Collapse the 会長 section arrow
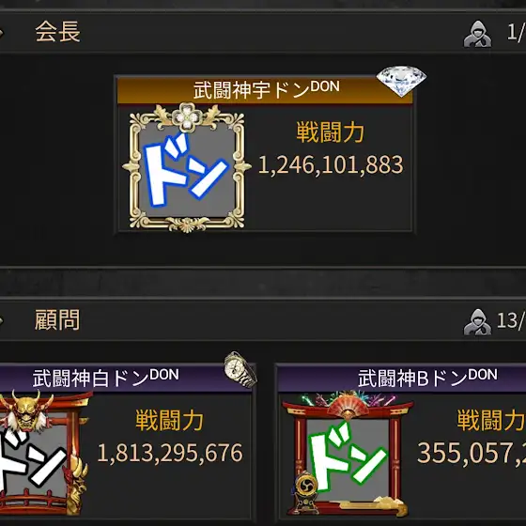The height and width of the screenshot is (526, 526). (x=1, y=33)
